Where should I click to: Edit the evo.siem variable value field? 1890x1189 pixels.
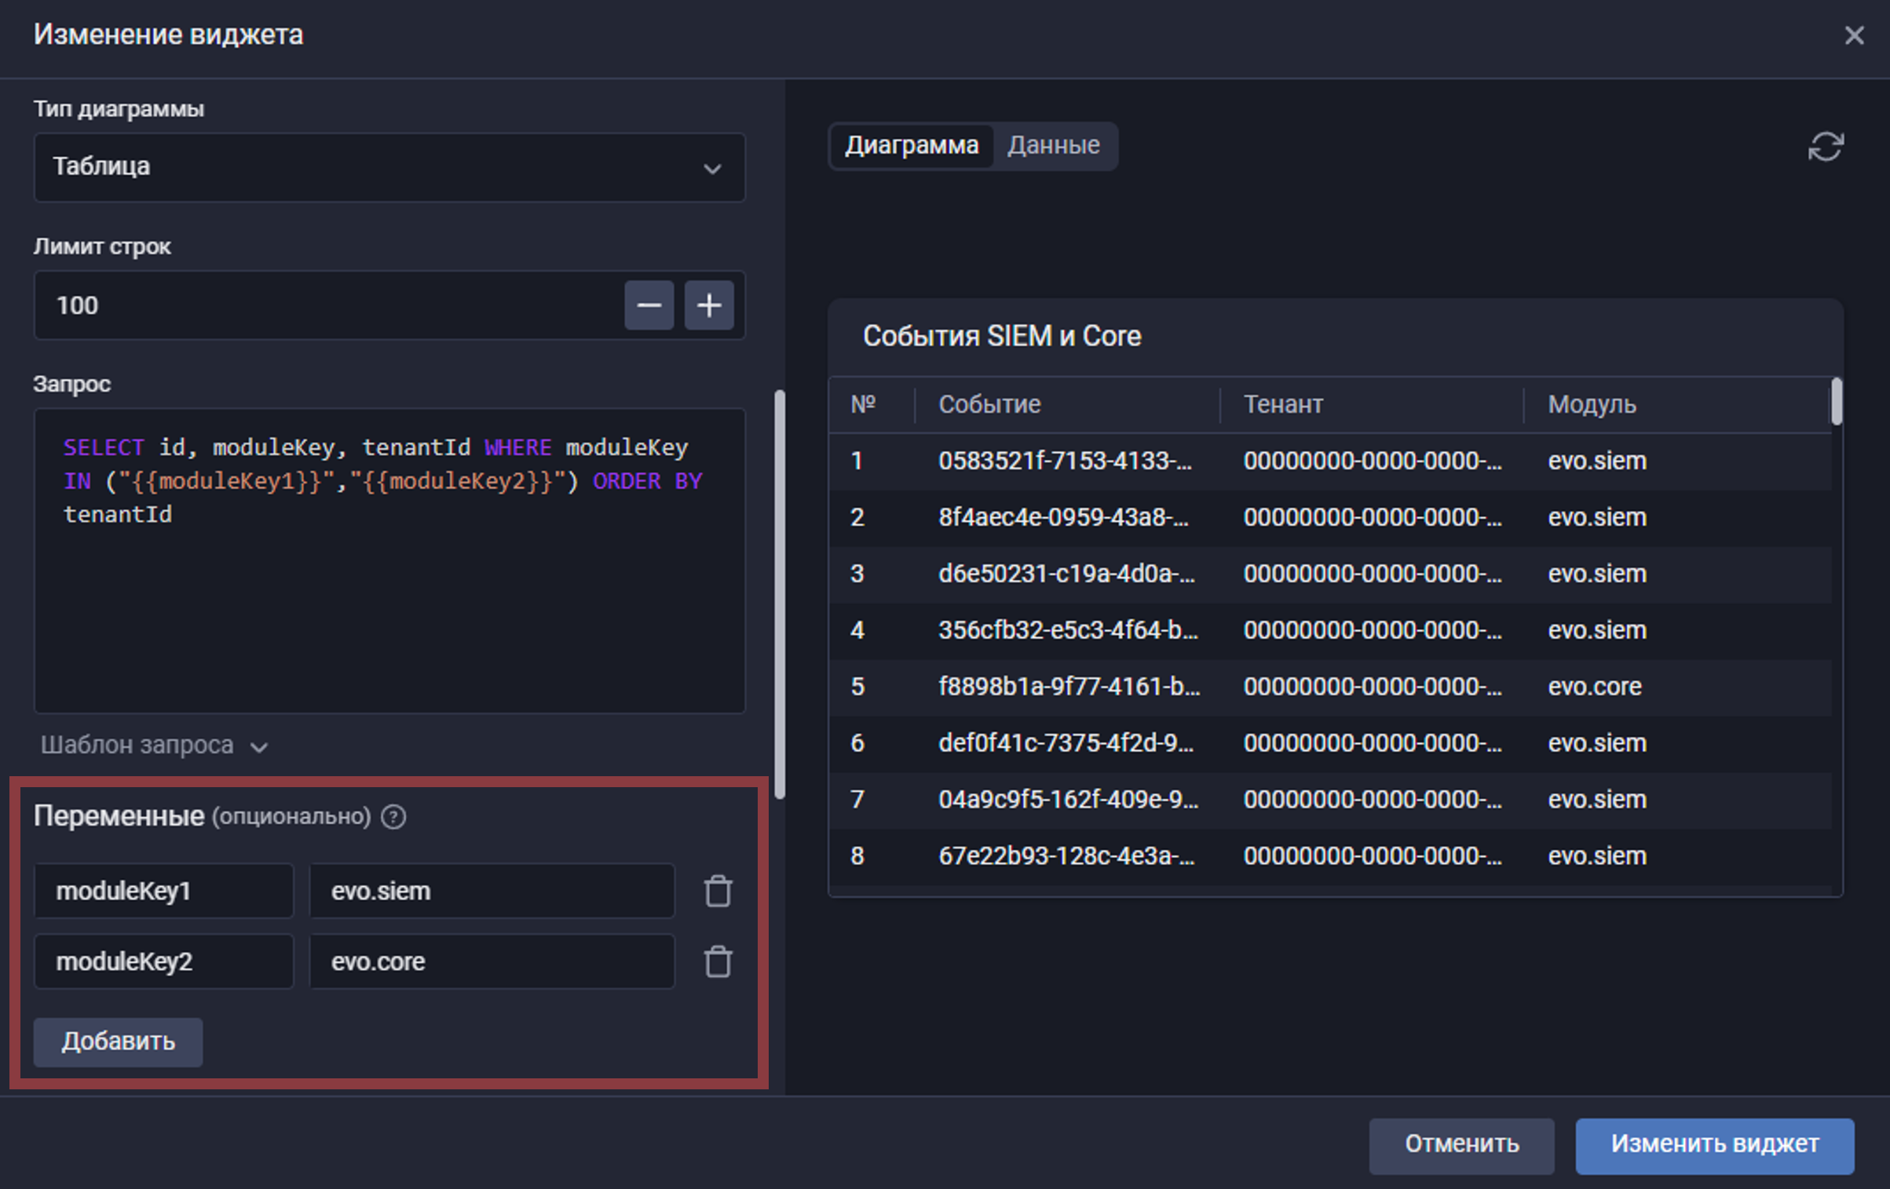click(492, 891)
